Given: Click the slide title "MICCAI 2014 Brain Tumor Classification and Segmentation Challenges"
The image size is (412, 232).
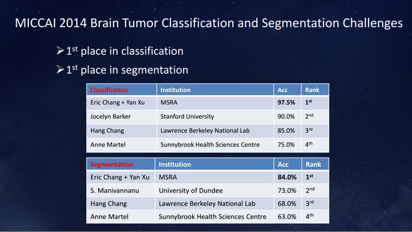Looking at the screenshot, I should 209,23.
